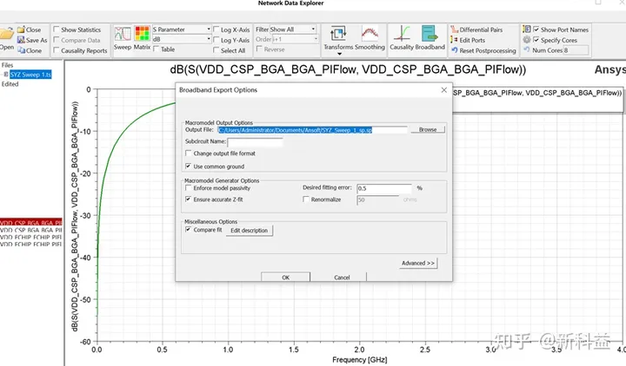Select the highlighted red VDD CSP BGA BGA row
626x366 pixels.
point(31,223)
